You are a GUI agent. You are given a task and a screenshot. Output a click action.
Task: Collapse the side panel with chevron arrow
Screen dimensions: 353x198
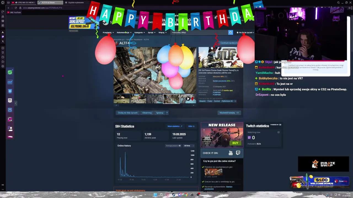[x=16, y=103]
